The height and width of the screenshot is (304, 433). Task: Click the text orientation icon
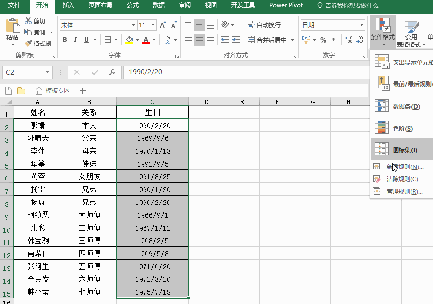point(225,25)
